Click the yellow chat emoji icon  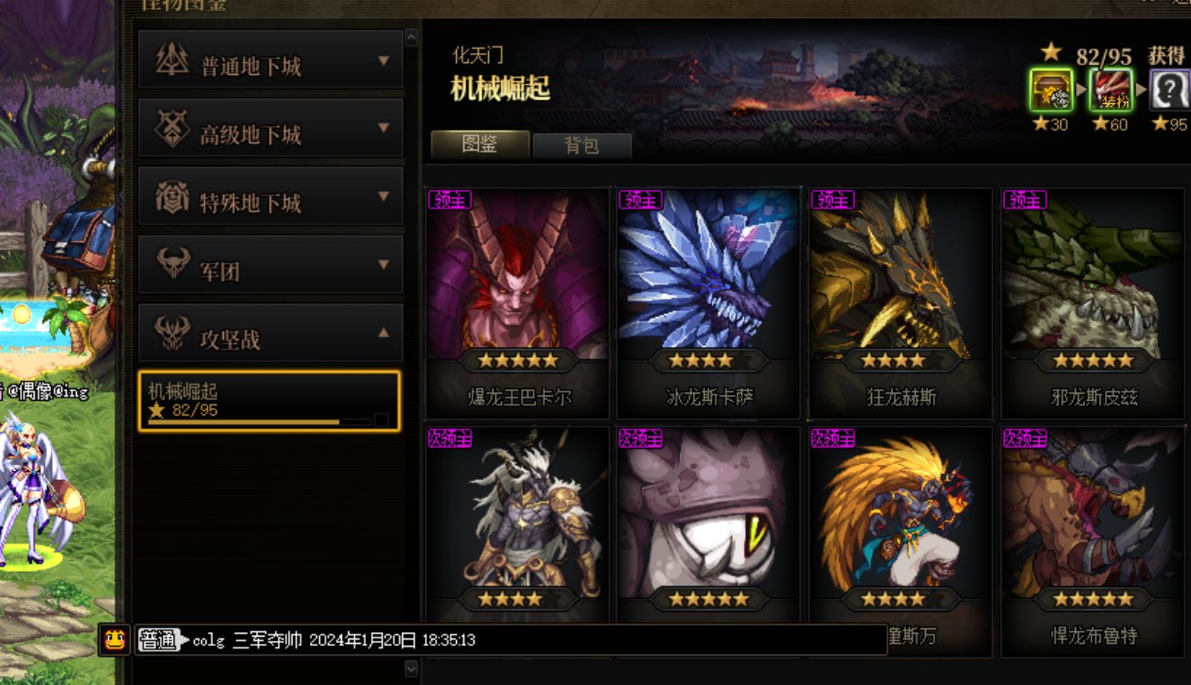point(114,639)
